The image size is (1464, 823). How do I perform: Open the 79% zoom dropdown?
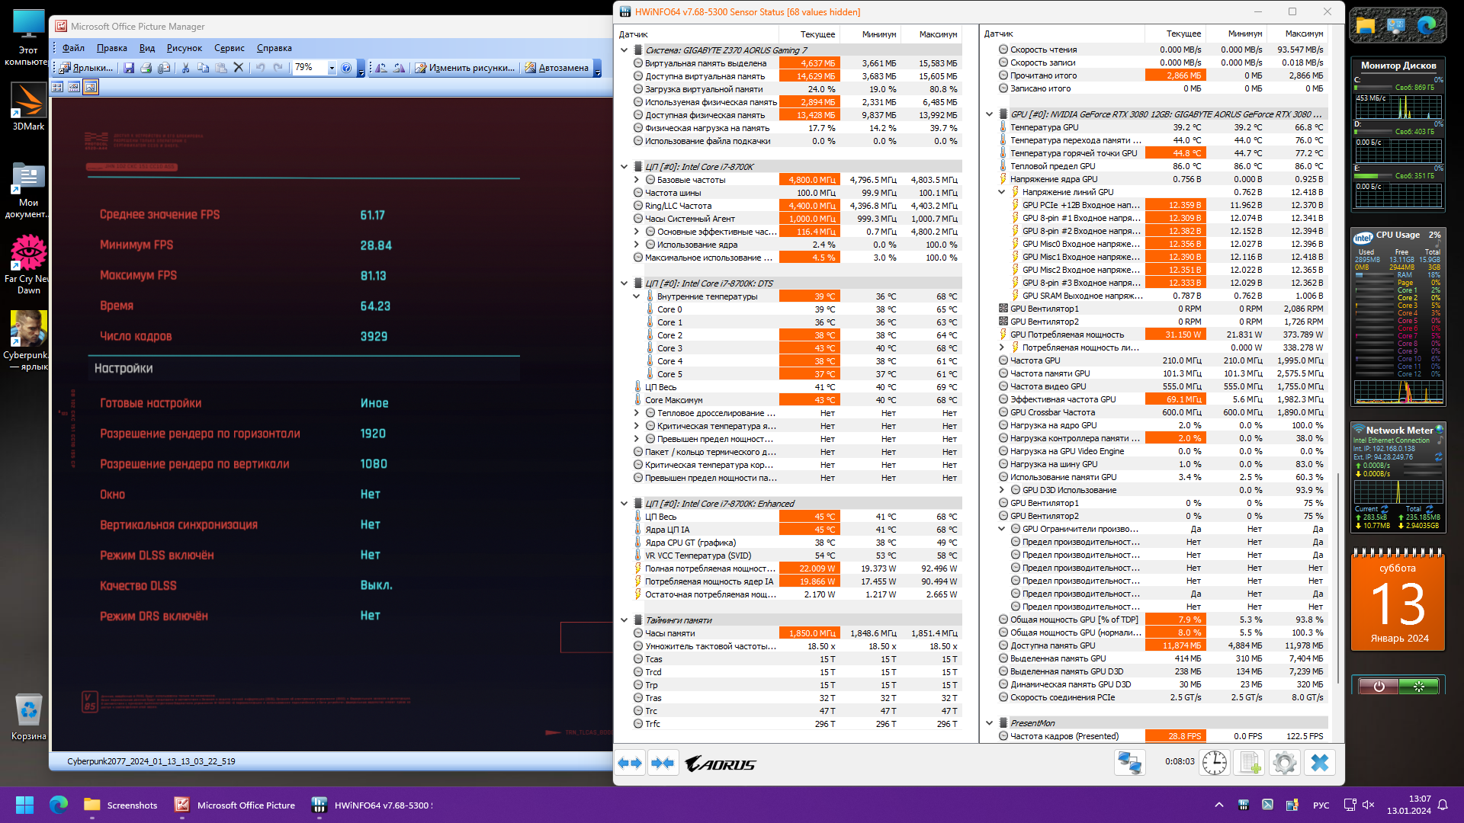coord(332,68)
